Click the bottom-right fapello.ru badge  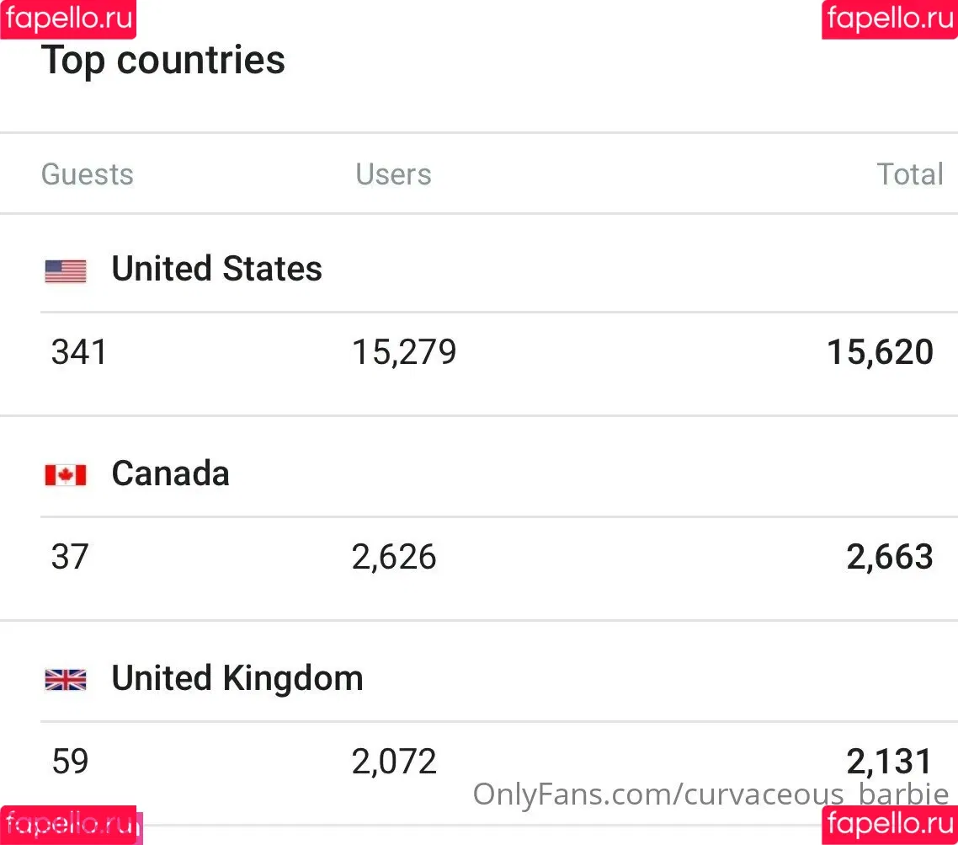click(x=890, y=825)
